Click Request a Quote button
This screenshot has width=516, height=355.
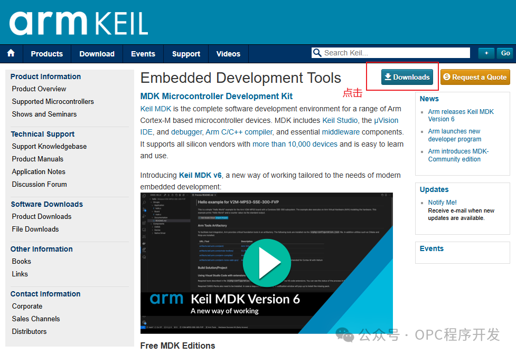pos(475,77)
